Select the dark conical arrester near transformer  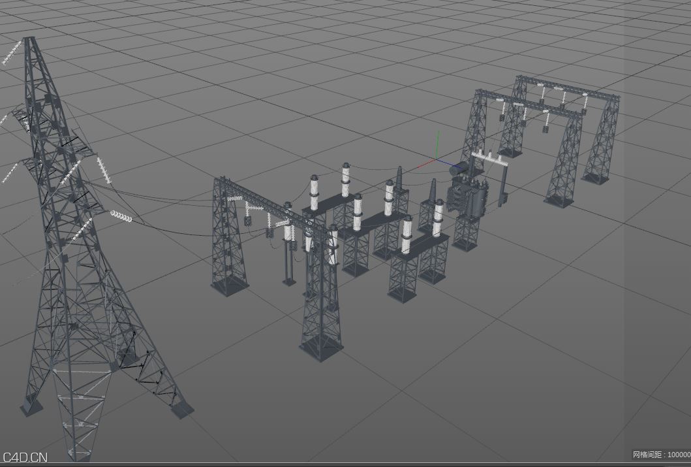pos(398,179)
